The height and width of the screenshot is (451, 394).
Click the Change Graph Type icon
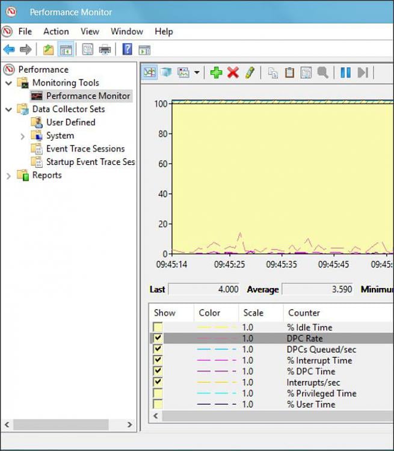183,72
